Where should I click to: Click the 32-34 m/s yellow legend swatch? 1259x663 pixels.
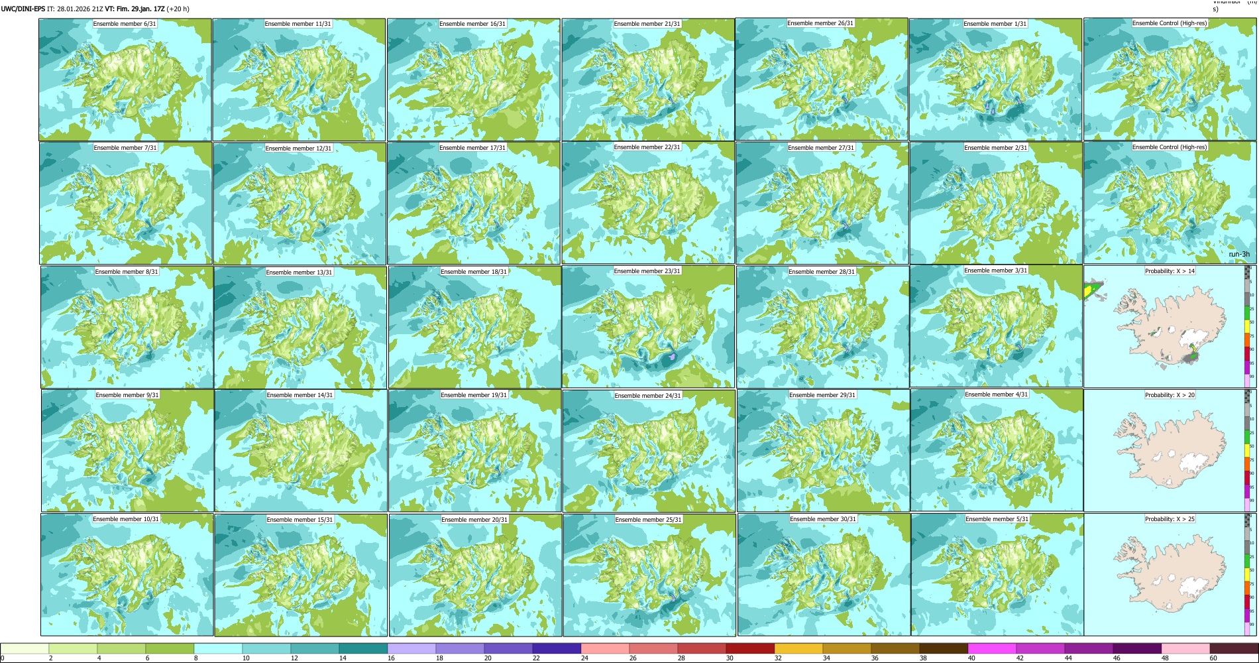point(798,648)
